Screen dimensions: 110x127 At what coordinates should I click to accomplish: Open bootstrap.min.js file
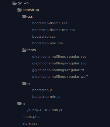coord(46,97)
